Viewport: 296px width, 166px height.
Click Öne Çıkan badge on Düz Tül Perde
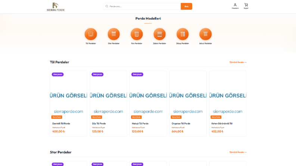pyautogui.click(x=97, y=74)
